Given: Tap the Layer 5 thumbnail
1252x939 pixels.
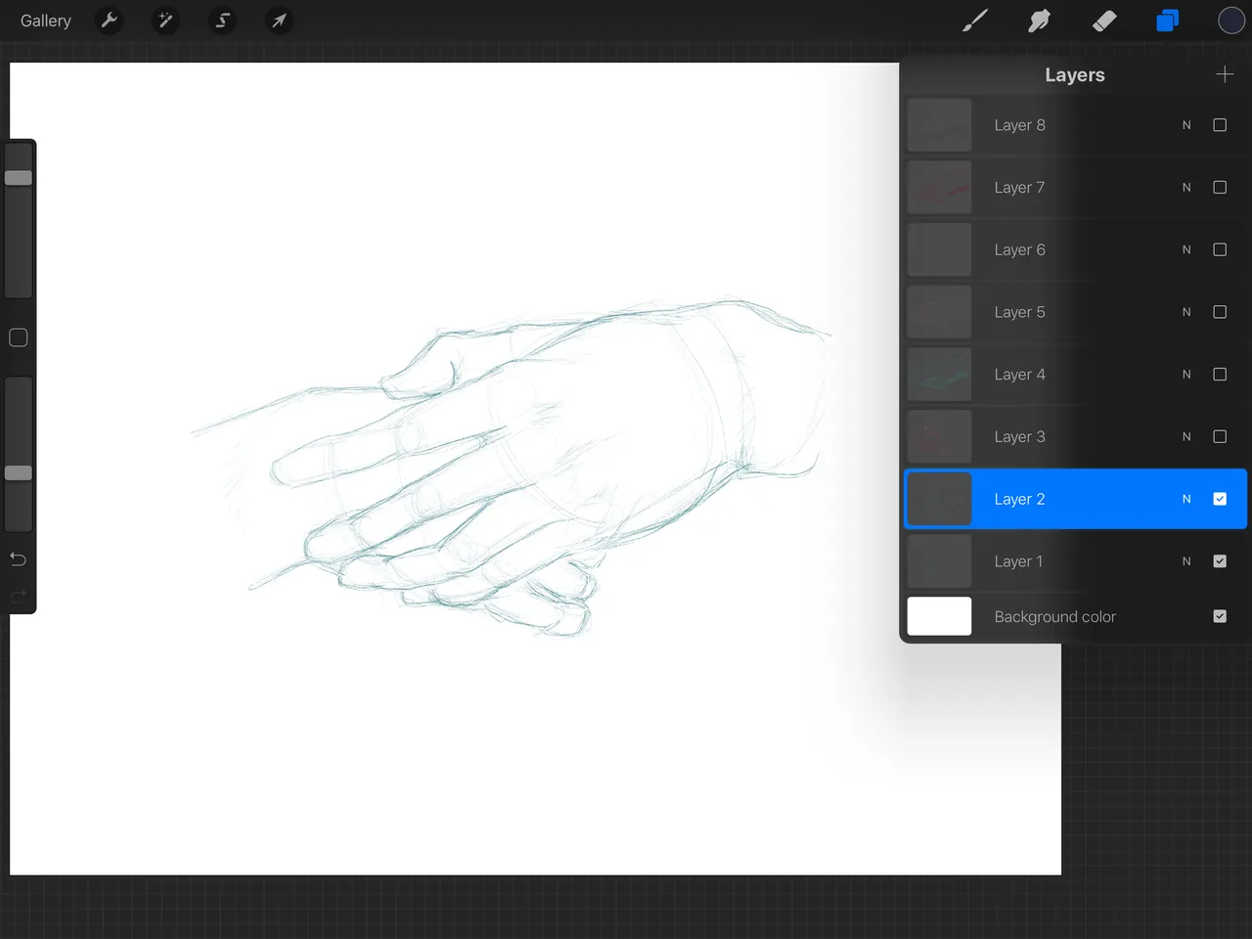Looking at the screenshot, I should pyautogui.click(x=939, y=312).
